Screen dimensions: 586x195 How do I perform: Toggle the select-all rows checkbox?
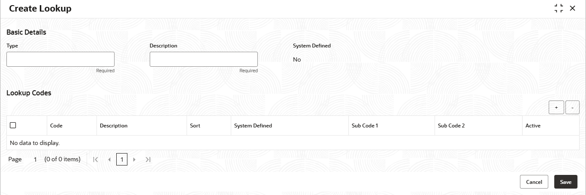pos(13,125)
